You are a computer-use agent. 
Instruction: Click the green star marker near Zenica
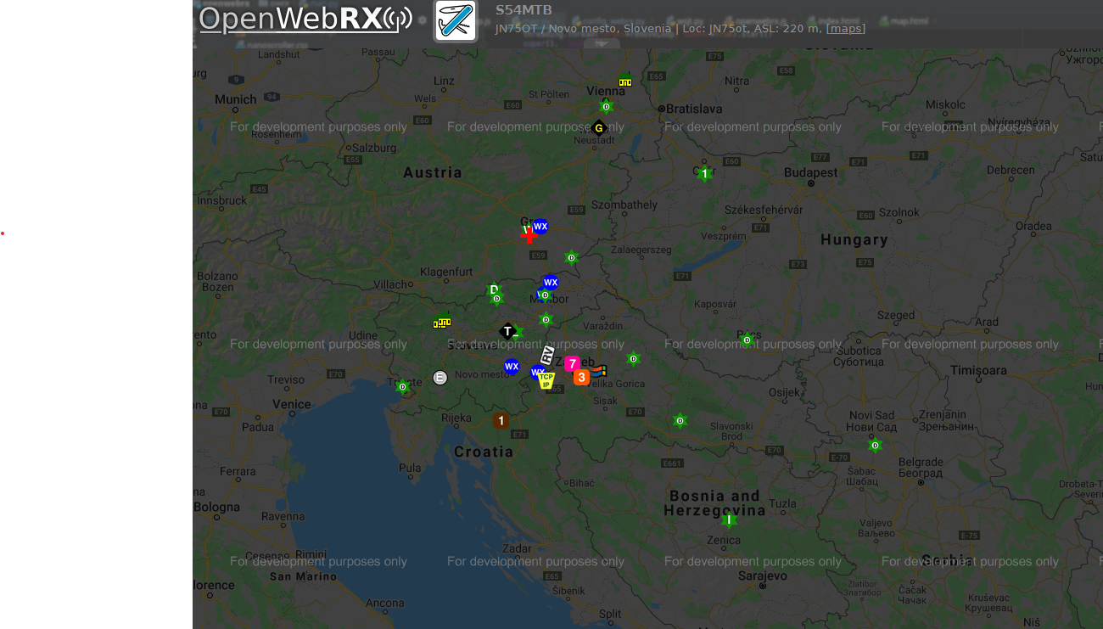point(728,519)
